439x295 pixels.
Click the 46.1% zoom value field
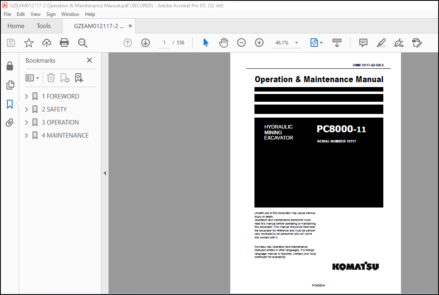pyautogui.click(x=282, y=43)
